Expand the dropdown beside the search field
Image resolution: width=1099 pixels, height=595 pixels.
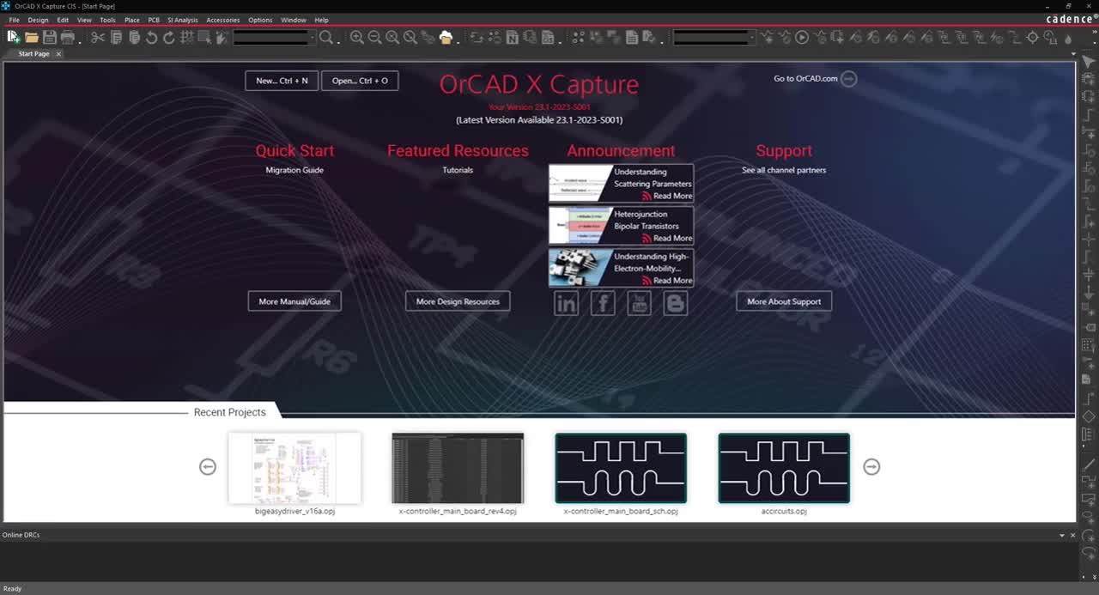coord(312,38)
